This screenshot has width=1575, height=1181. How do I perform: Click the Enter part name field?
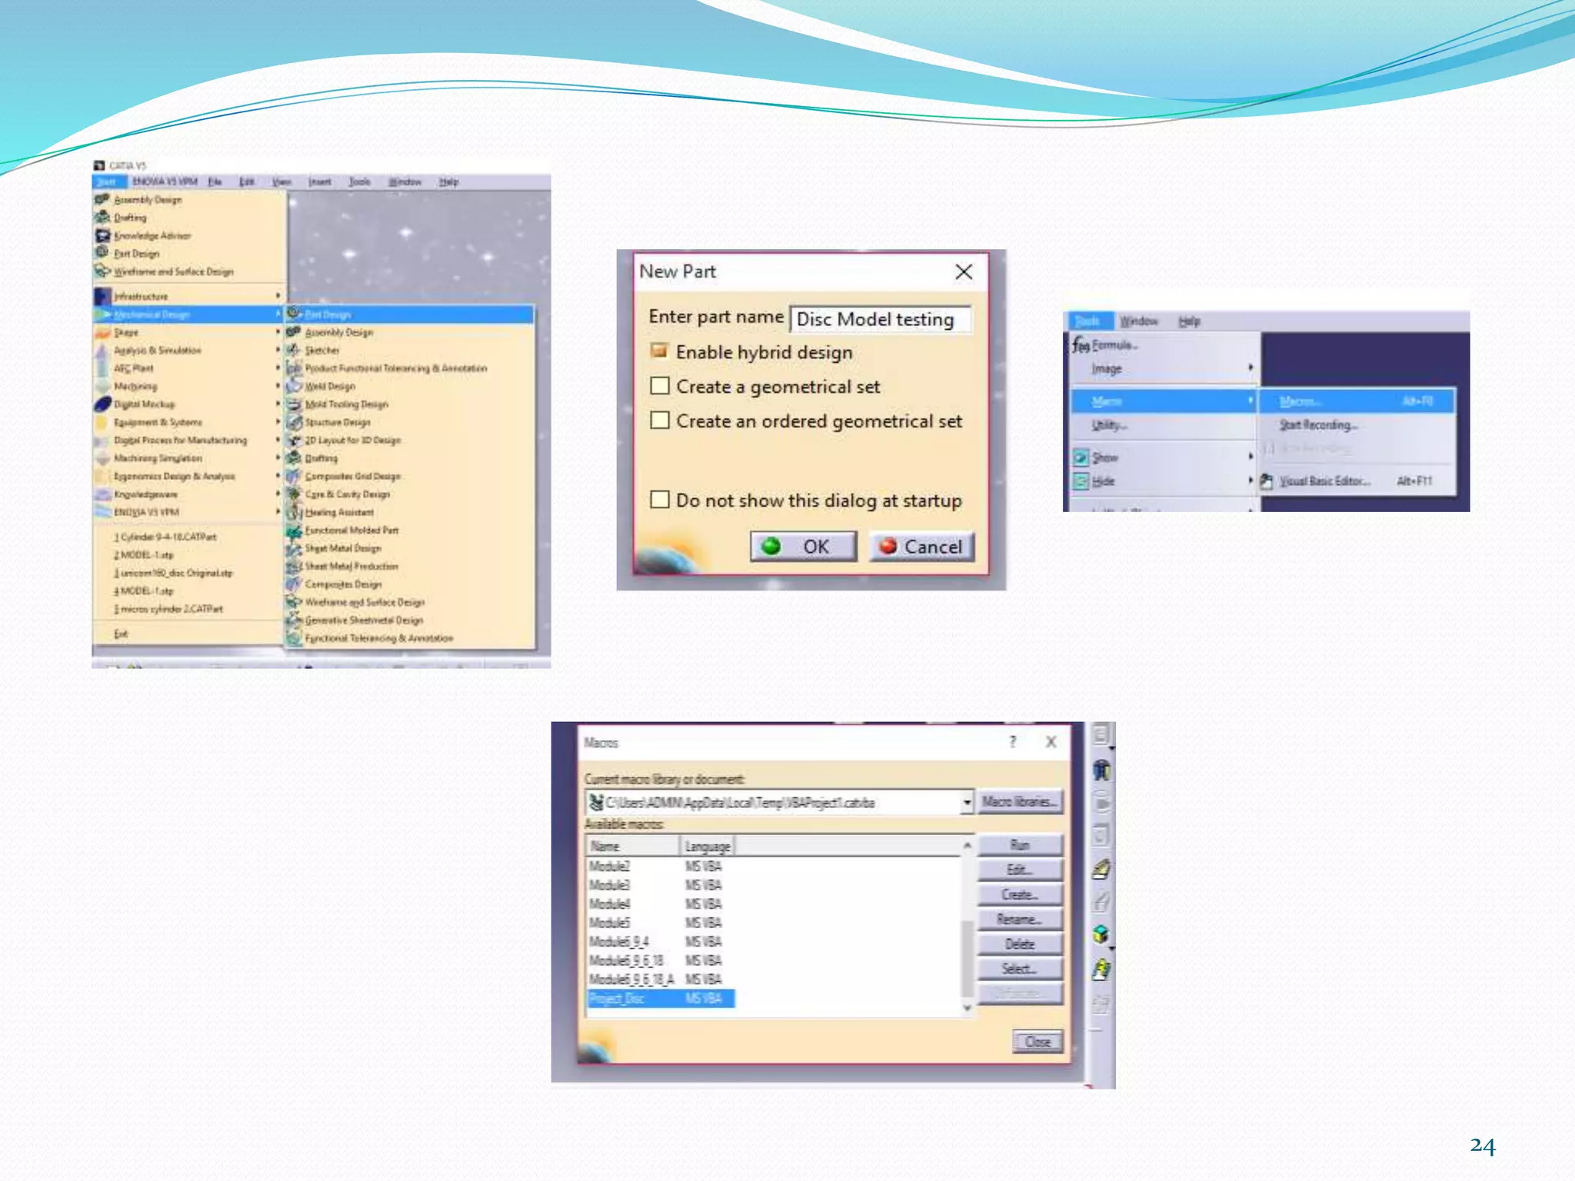click(x=879, y=319)
